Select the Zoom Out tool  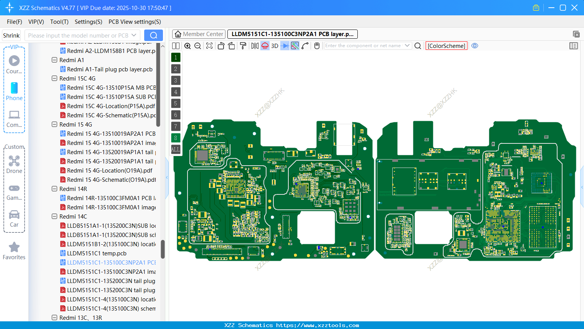coord(197,46)
